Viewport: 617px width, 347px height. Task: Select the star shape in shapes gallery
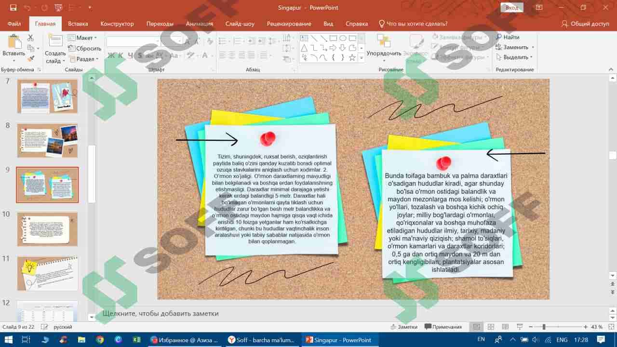pos(352,58)
